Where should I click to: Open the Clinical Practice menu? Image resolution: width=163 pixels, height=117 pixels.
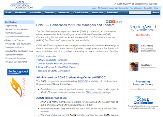(81, 12)
